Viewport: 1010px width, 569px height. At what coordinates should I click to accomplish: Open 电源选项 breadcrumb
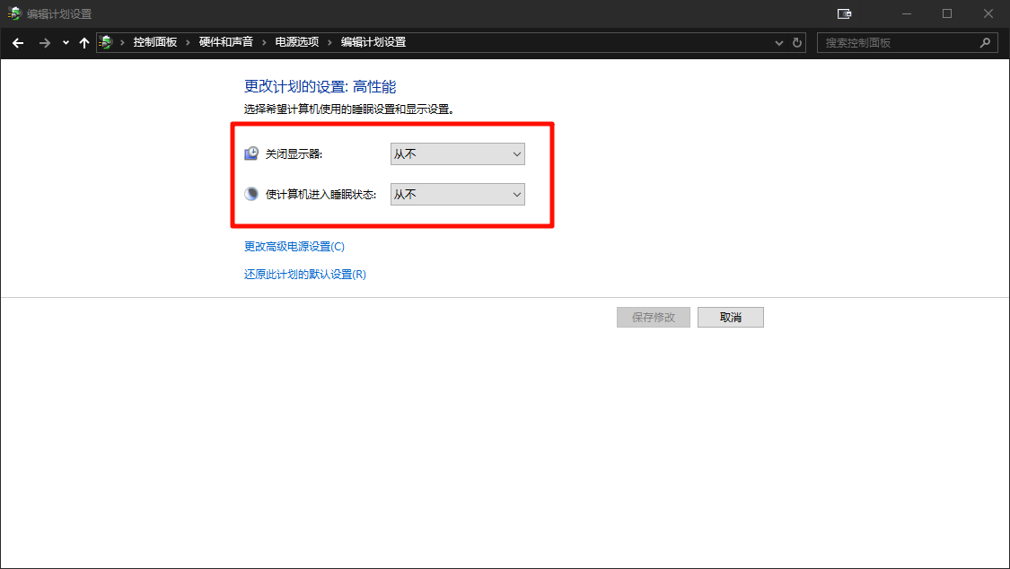tap(297, 42)
